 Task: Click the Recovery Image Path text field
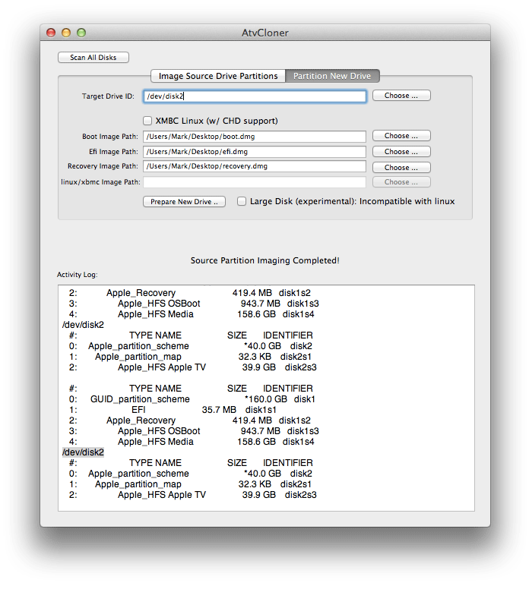point(255,166)
